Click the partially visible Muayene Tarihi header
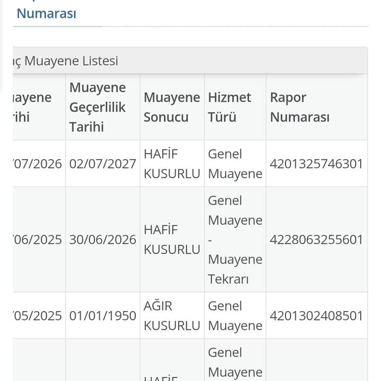Image resolution: width=381 pixels, height=381 pixels. 32,107
